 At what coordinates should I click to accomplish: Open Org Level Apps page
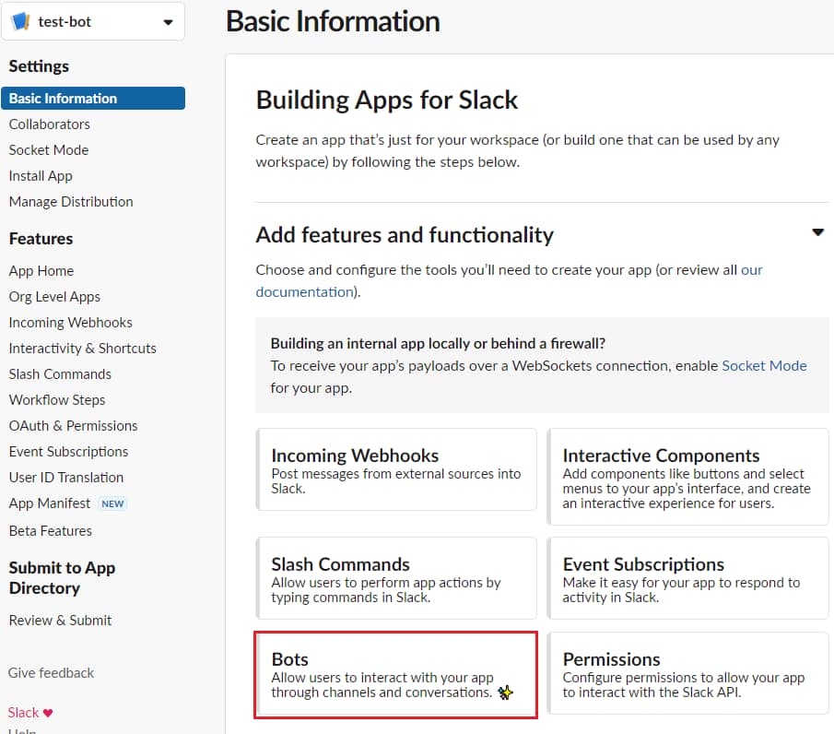[x=54, y=297]
